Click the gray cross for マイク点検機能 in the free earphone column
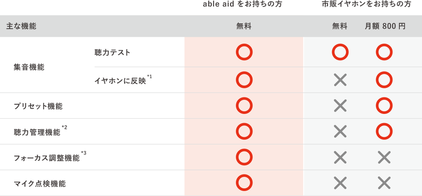The image size is (422, 196). [x=340, y=183]
